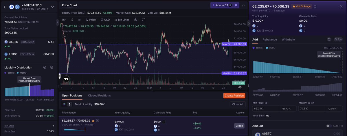Expand the right position panel arrow
347x136 pixels.
[x=249, y=23]
